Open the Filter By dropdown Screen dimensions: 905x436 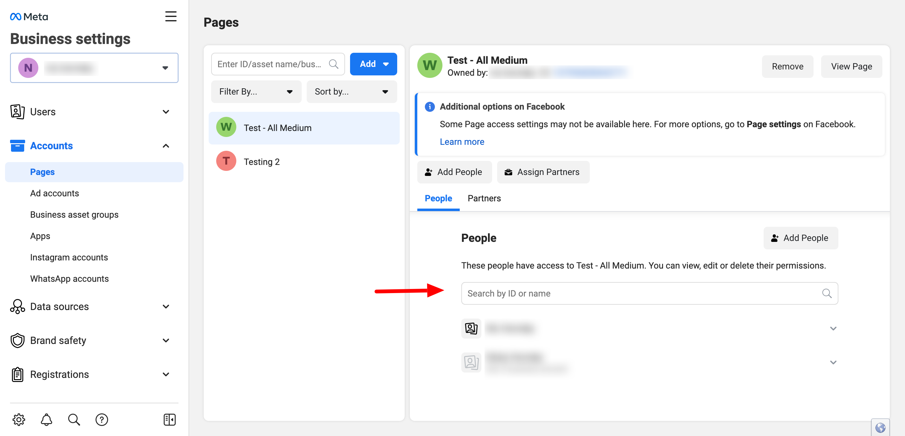[x=256, y=92]
